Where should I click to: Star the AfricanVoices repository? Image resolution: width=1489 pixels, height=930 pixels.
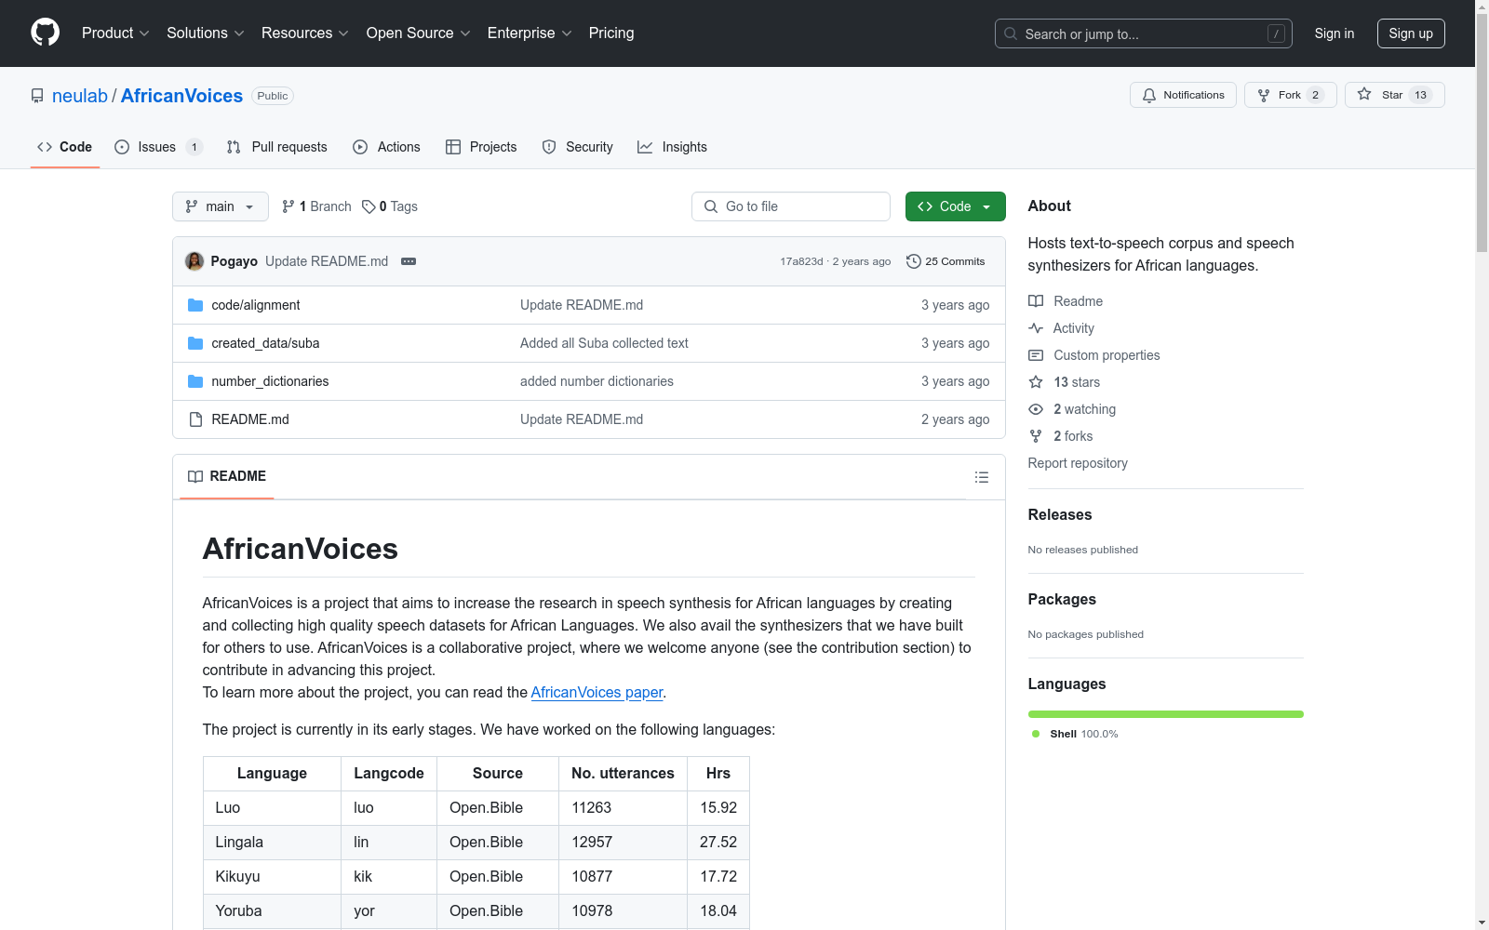click(1394, 95)
